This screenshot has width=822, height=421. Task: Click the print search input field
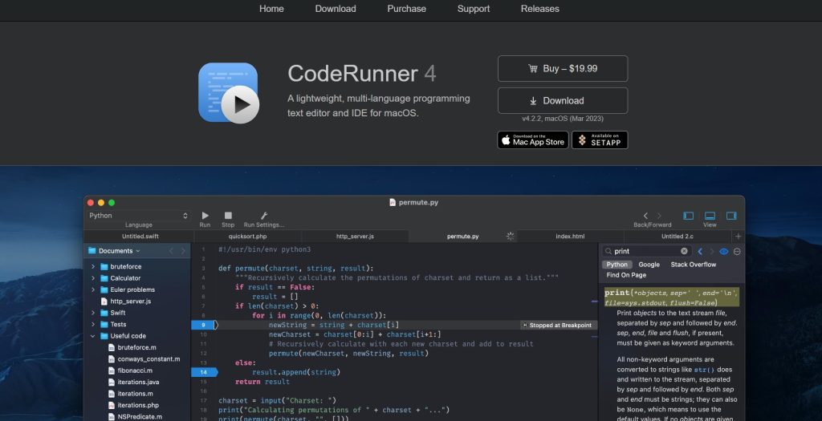click(x=646, y=251)
